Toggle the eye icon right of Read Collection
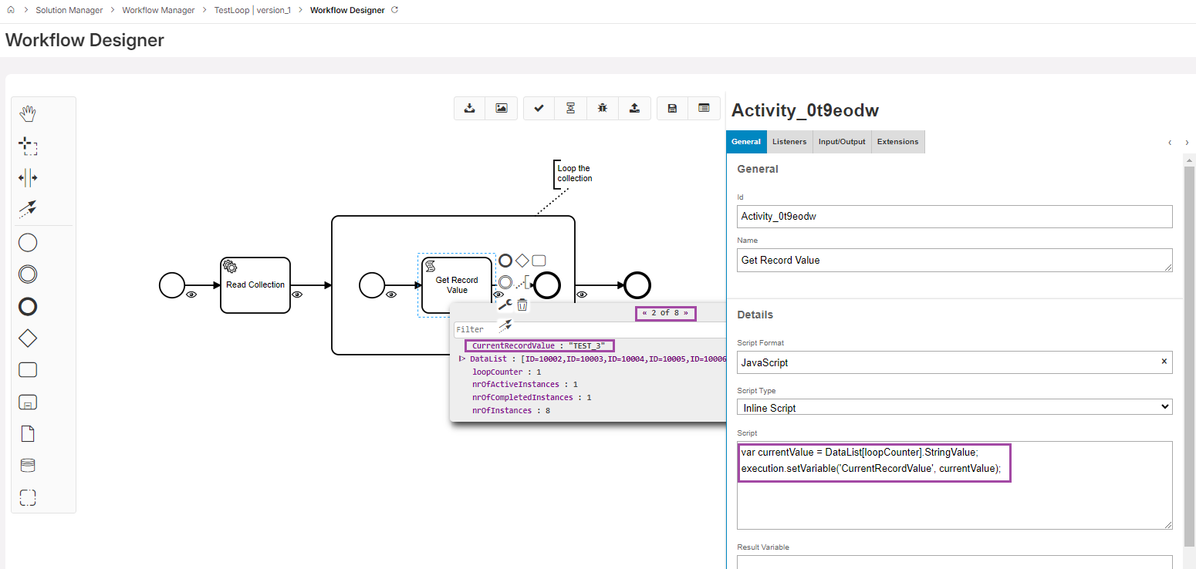Screen dimensions: 1196x569 297,295
